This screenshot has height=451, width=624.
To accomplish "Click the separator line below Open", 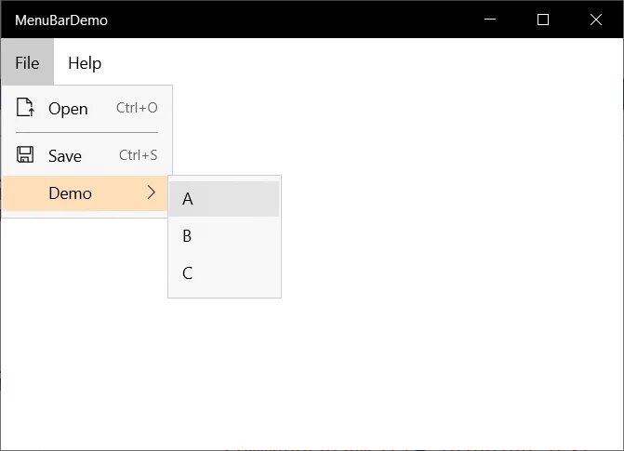I will click(87, 133).
